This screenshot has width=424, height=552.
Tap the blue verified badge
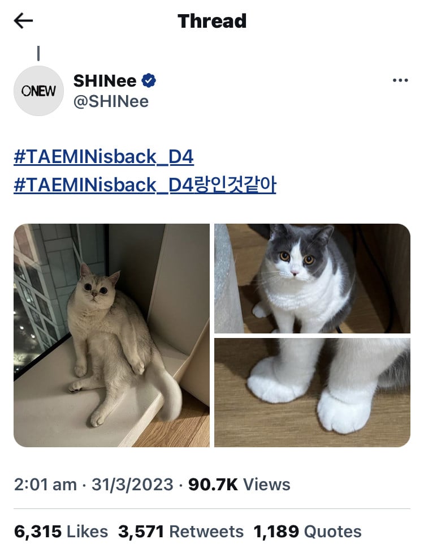click(149, 80)
